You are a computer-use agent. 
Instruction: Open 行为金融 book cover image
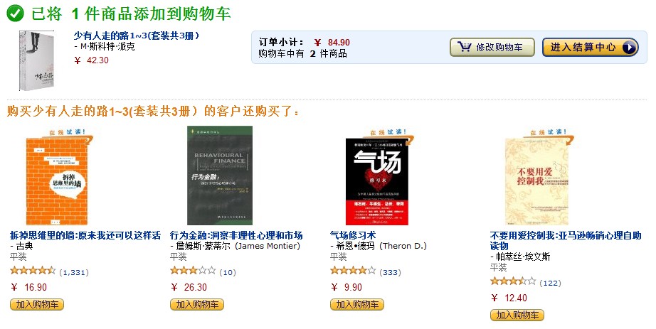point(220,176)
